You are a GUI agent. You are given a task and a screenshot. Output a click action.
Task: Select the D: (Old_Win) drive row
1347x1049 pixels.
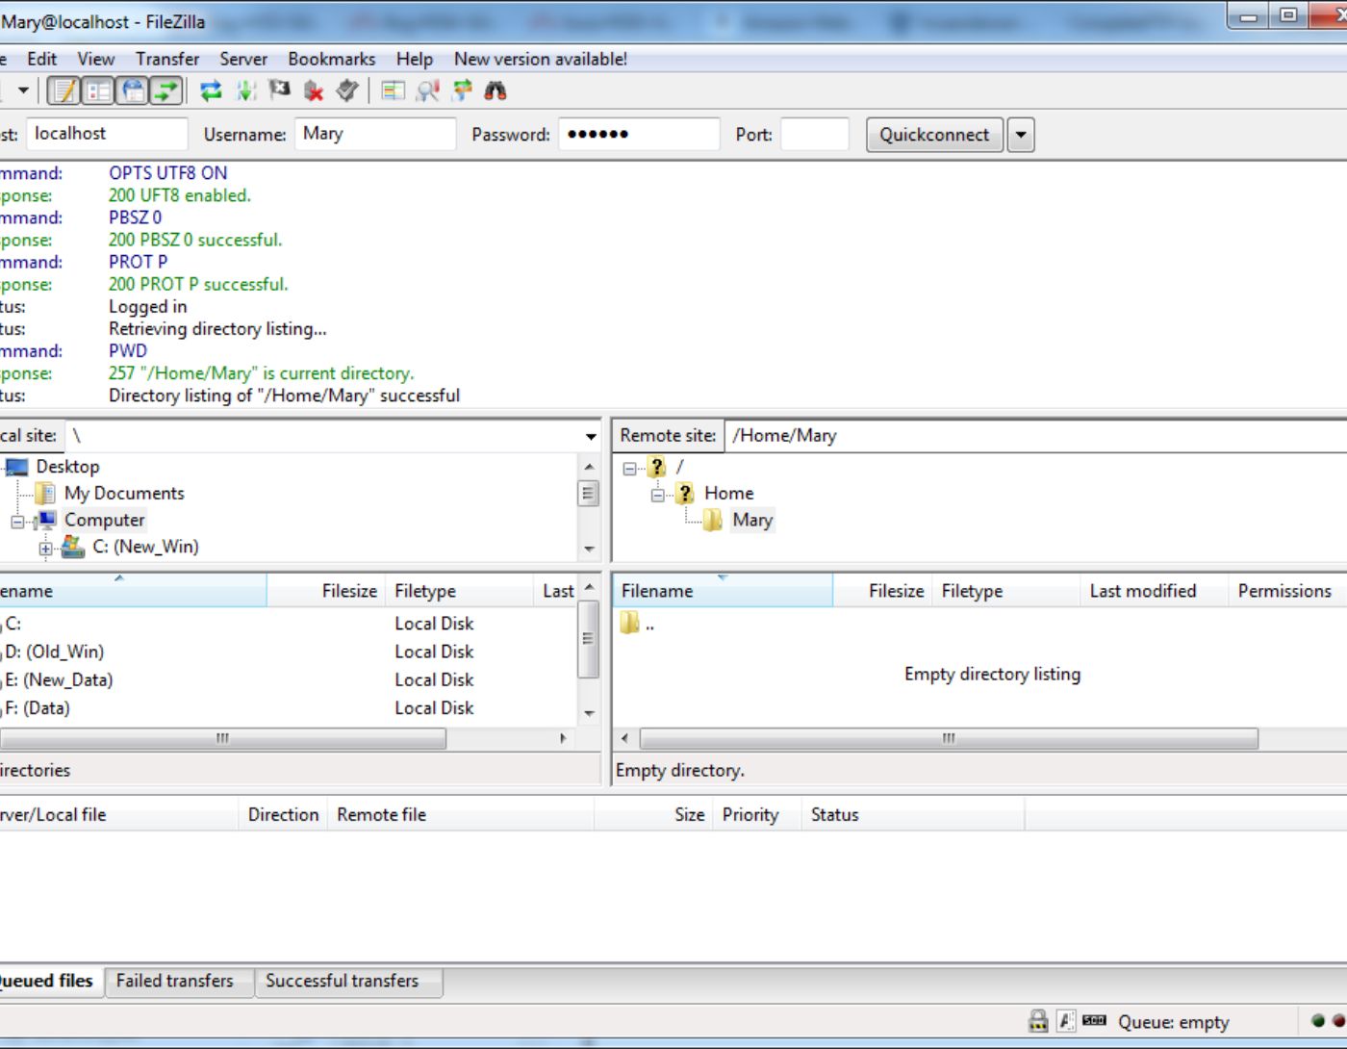pos(289,652)
